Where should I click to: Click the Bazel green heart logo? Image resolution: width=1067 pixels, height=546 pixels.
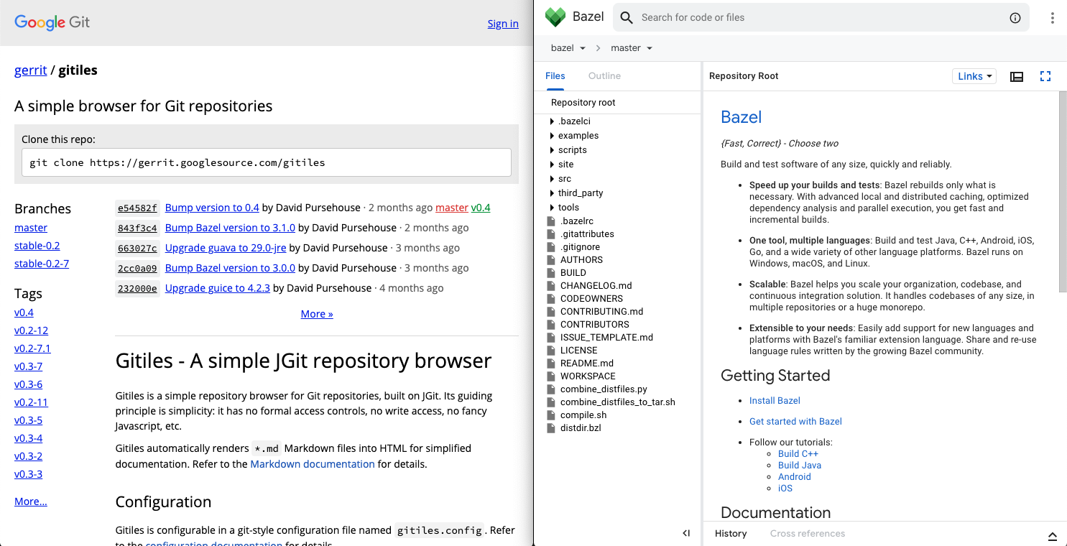click(556, 17)
